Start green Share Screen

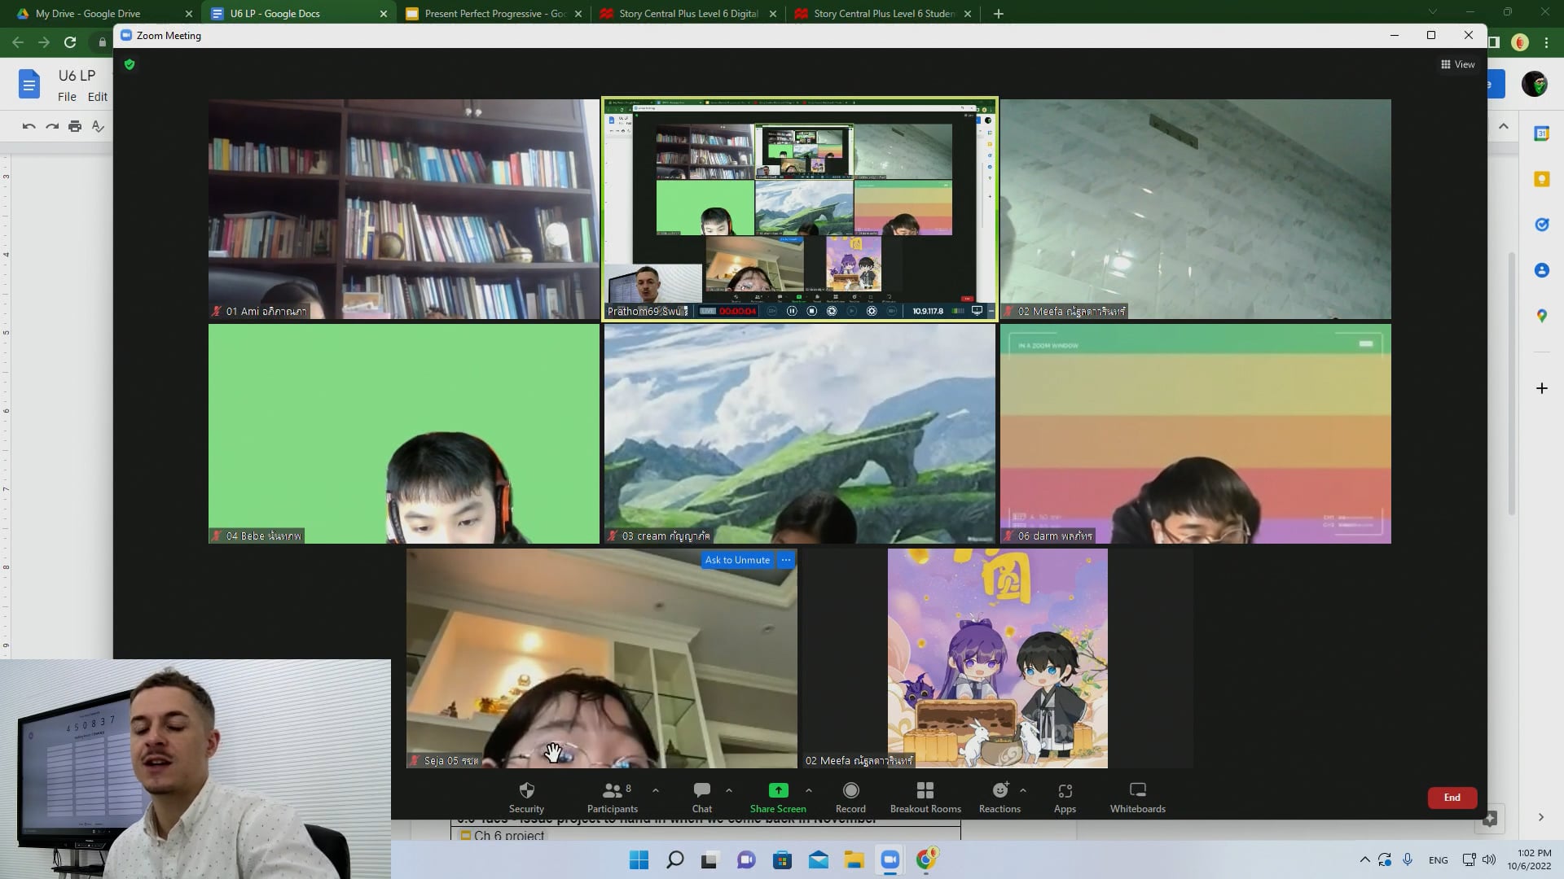coord(778,791)
